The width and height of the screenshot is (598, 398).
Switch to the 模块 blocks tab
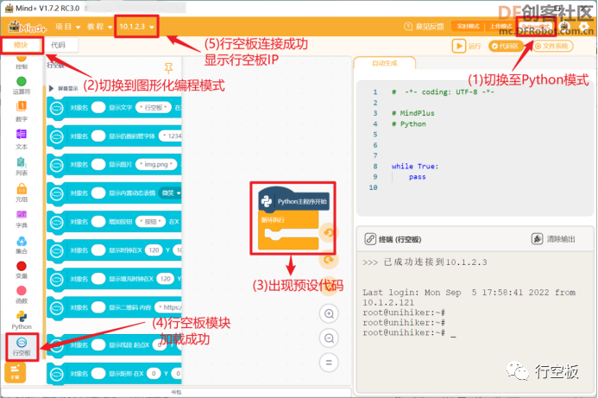click(21, 45)
